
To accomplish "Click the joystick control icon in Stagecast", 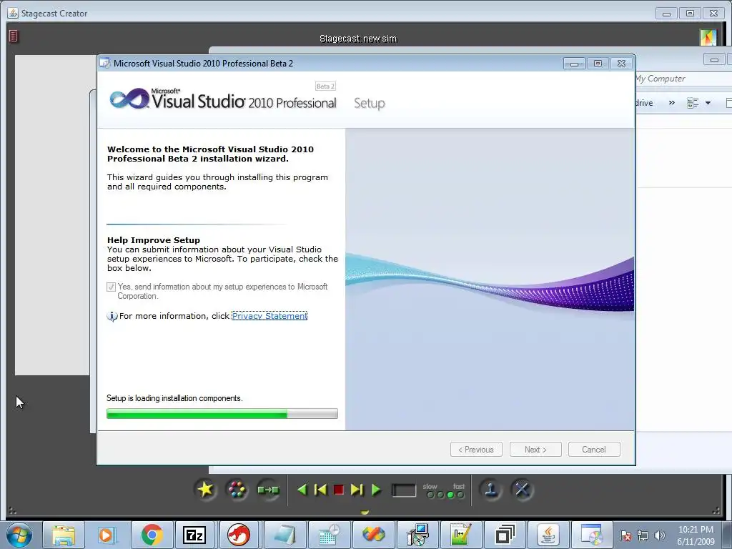I will [x=490, y=490].
